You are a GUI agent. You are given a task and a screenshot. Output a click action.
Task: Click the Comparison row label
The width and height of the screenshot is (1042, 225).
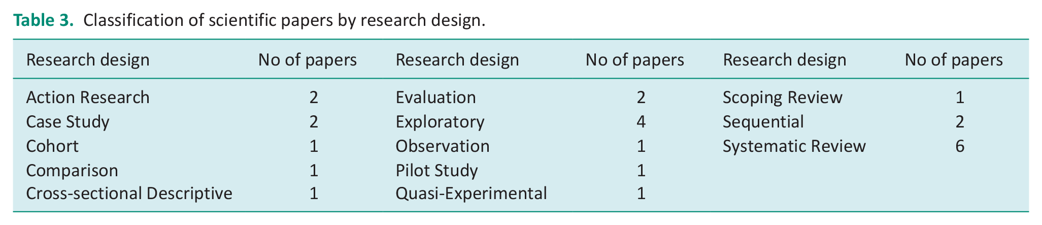[72, 170]
